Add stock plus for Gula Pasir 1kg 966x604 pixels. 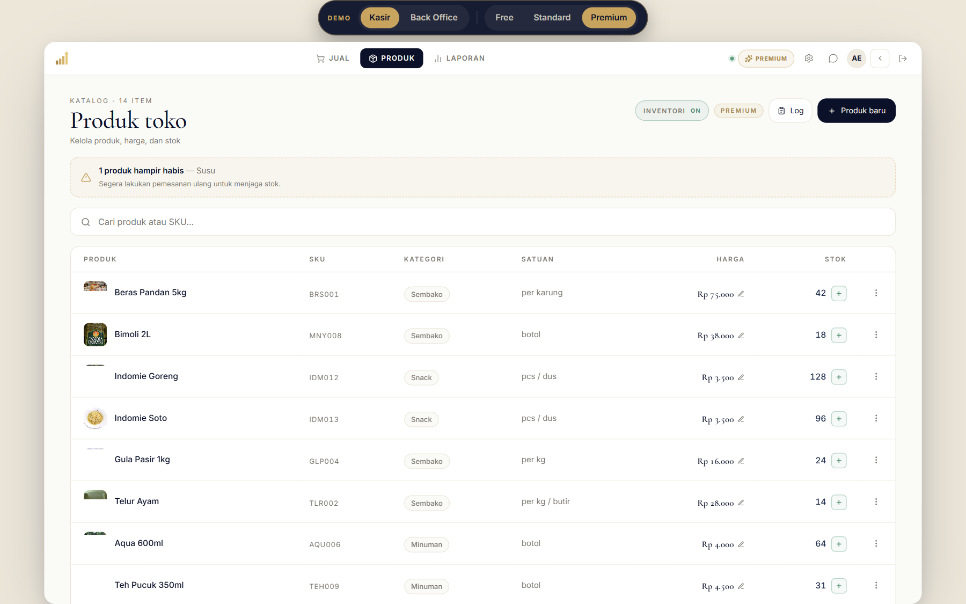[x=839, y=460]
